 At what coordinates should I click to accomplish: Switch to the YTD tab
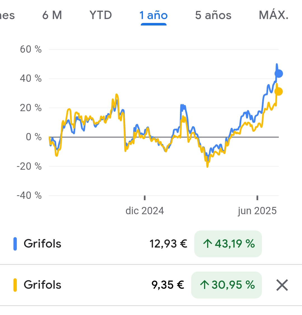[x=100, y=15]
